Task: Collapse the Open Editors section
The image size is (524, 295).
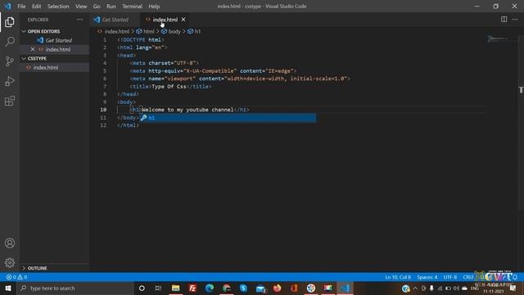Action: click(x=24, y=31)
